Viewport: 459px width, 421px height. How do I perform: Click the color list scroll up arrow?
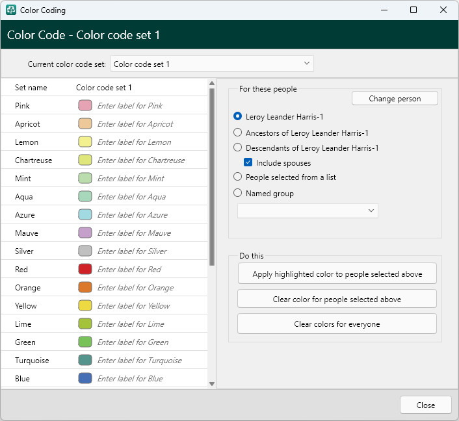[212, 83]
